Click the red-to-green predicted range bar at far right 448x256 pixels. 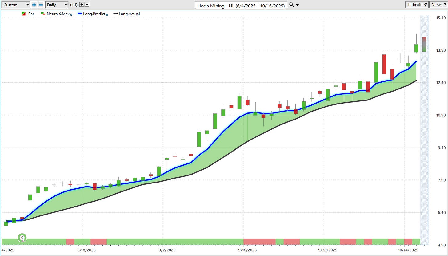point(424,44)
